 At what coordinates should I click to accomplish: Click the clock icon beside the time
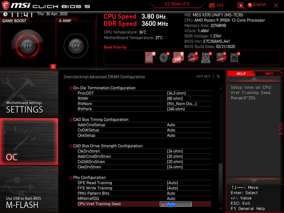(x=6, y=14)
